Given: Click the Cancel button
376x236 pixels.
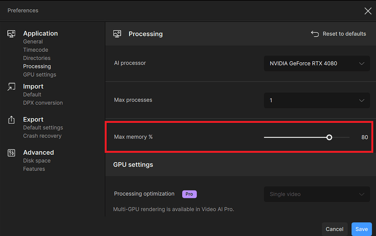Looking at the screenshot, I should [334, 229].
